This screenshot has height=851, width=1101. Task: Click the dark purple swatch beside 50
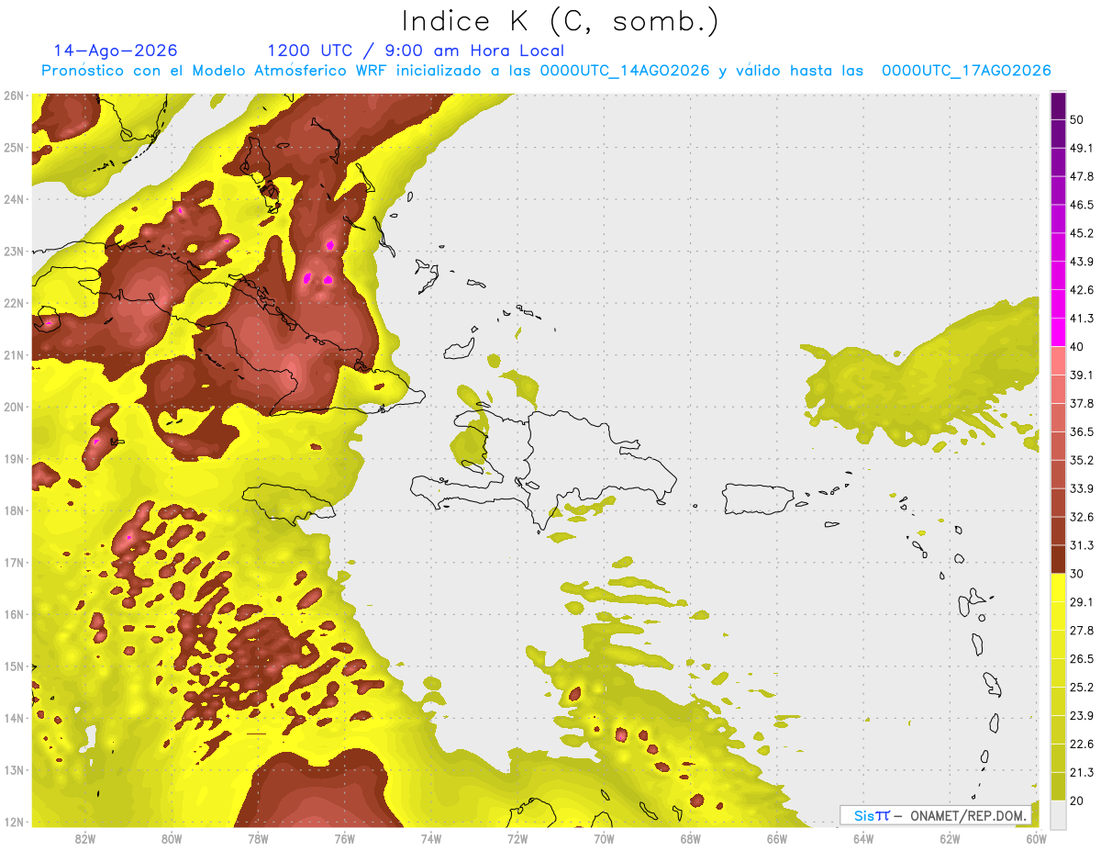tap(1058, 106)
